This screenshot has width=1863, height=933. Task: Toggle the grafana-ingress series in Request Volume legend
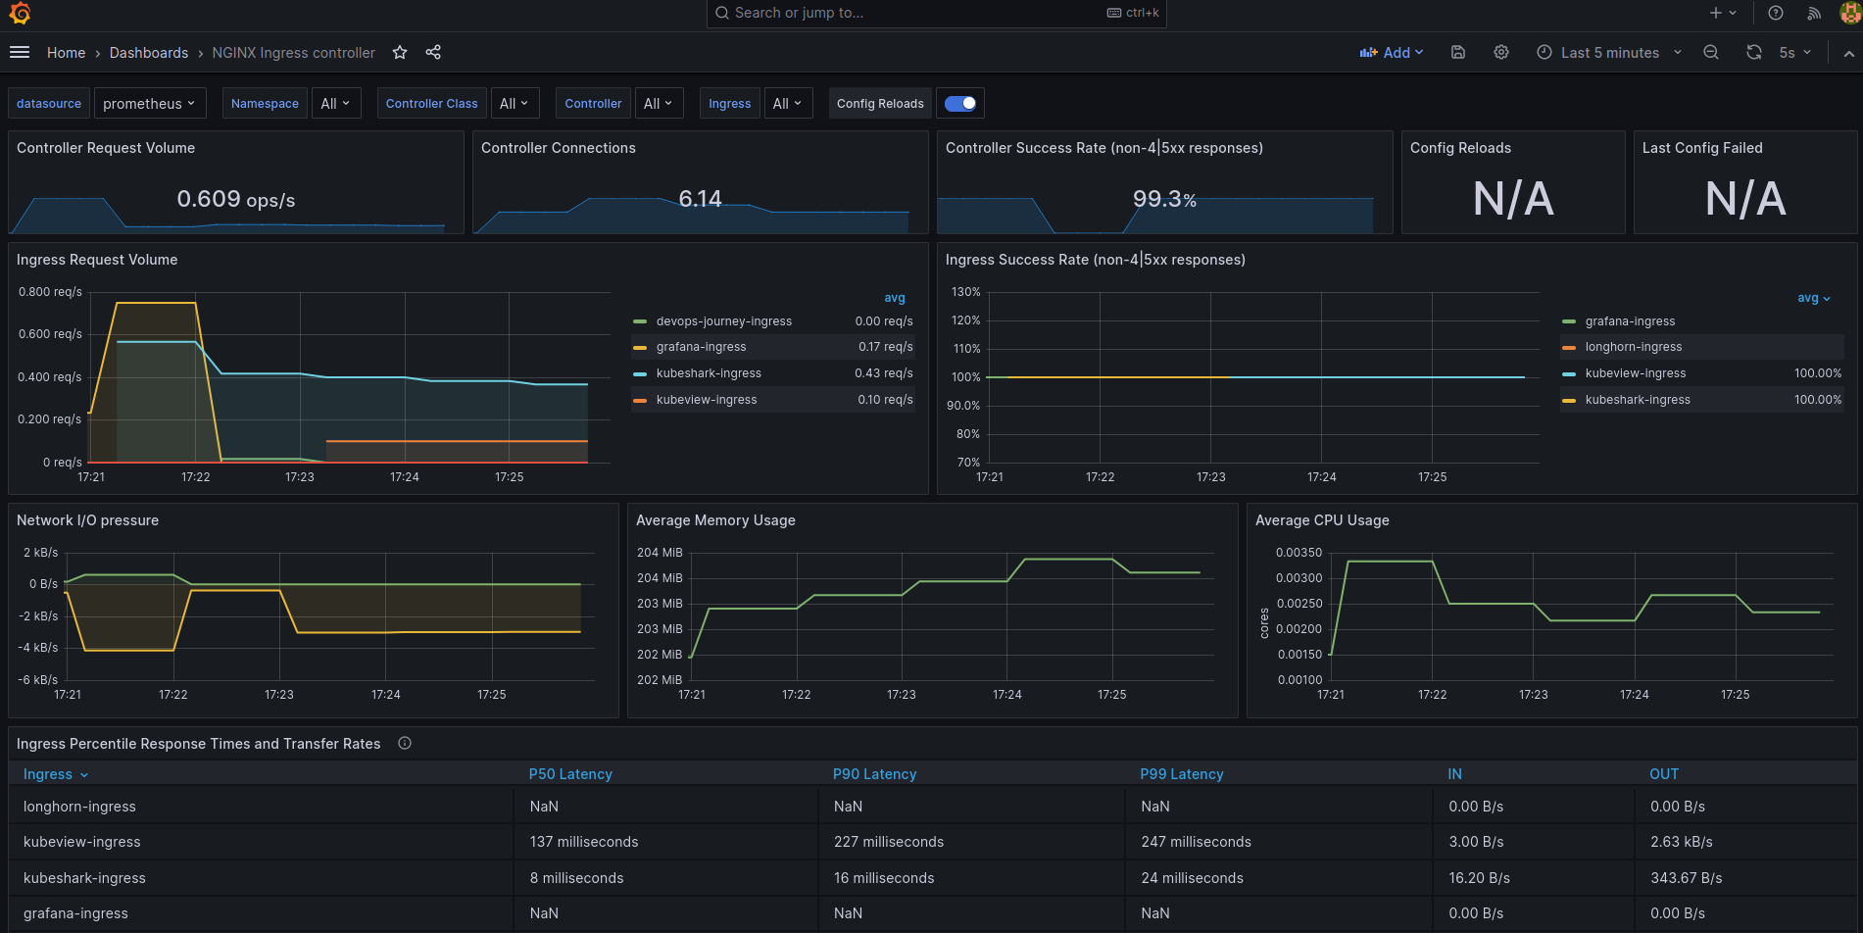[x=702, y=347]
